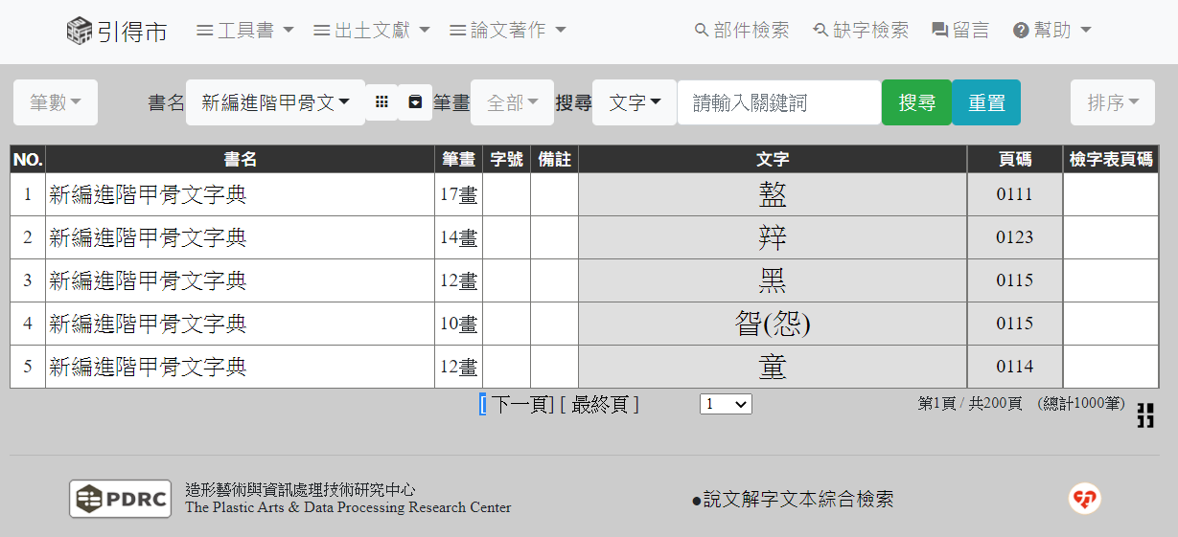The image size is (1178, 537).
Task: Open the 文字 search type dropdown
Action: pyautogui.click(x=635, y=102)
